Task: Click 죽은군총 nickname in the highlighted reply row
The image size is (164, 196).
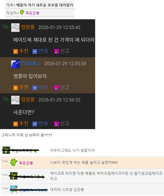Action: pos(26,163)
